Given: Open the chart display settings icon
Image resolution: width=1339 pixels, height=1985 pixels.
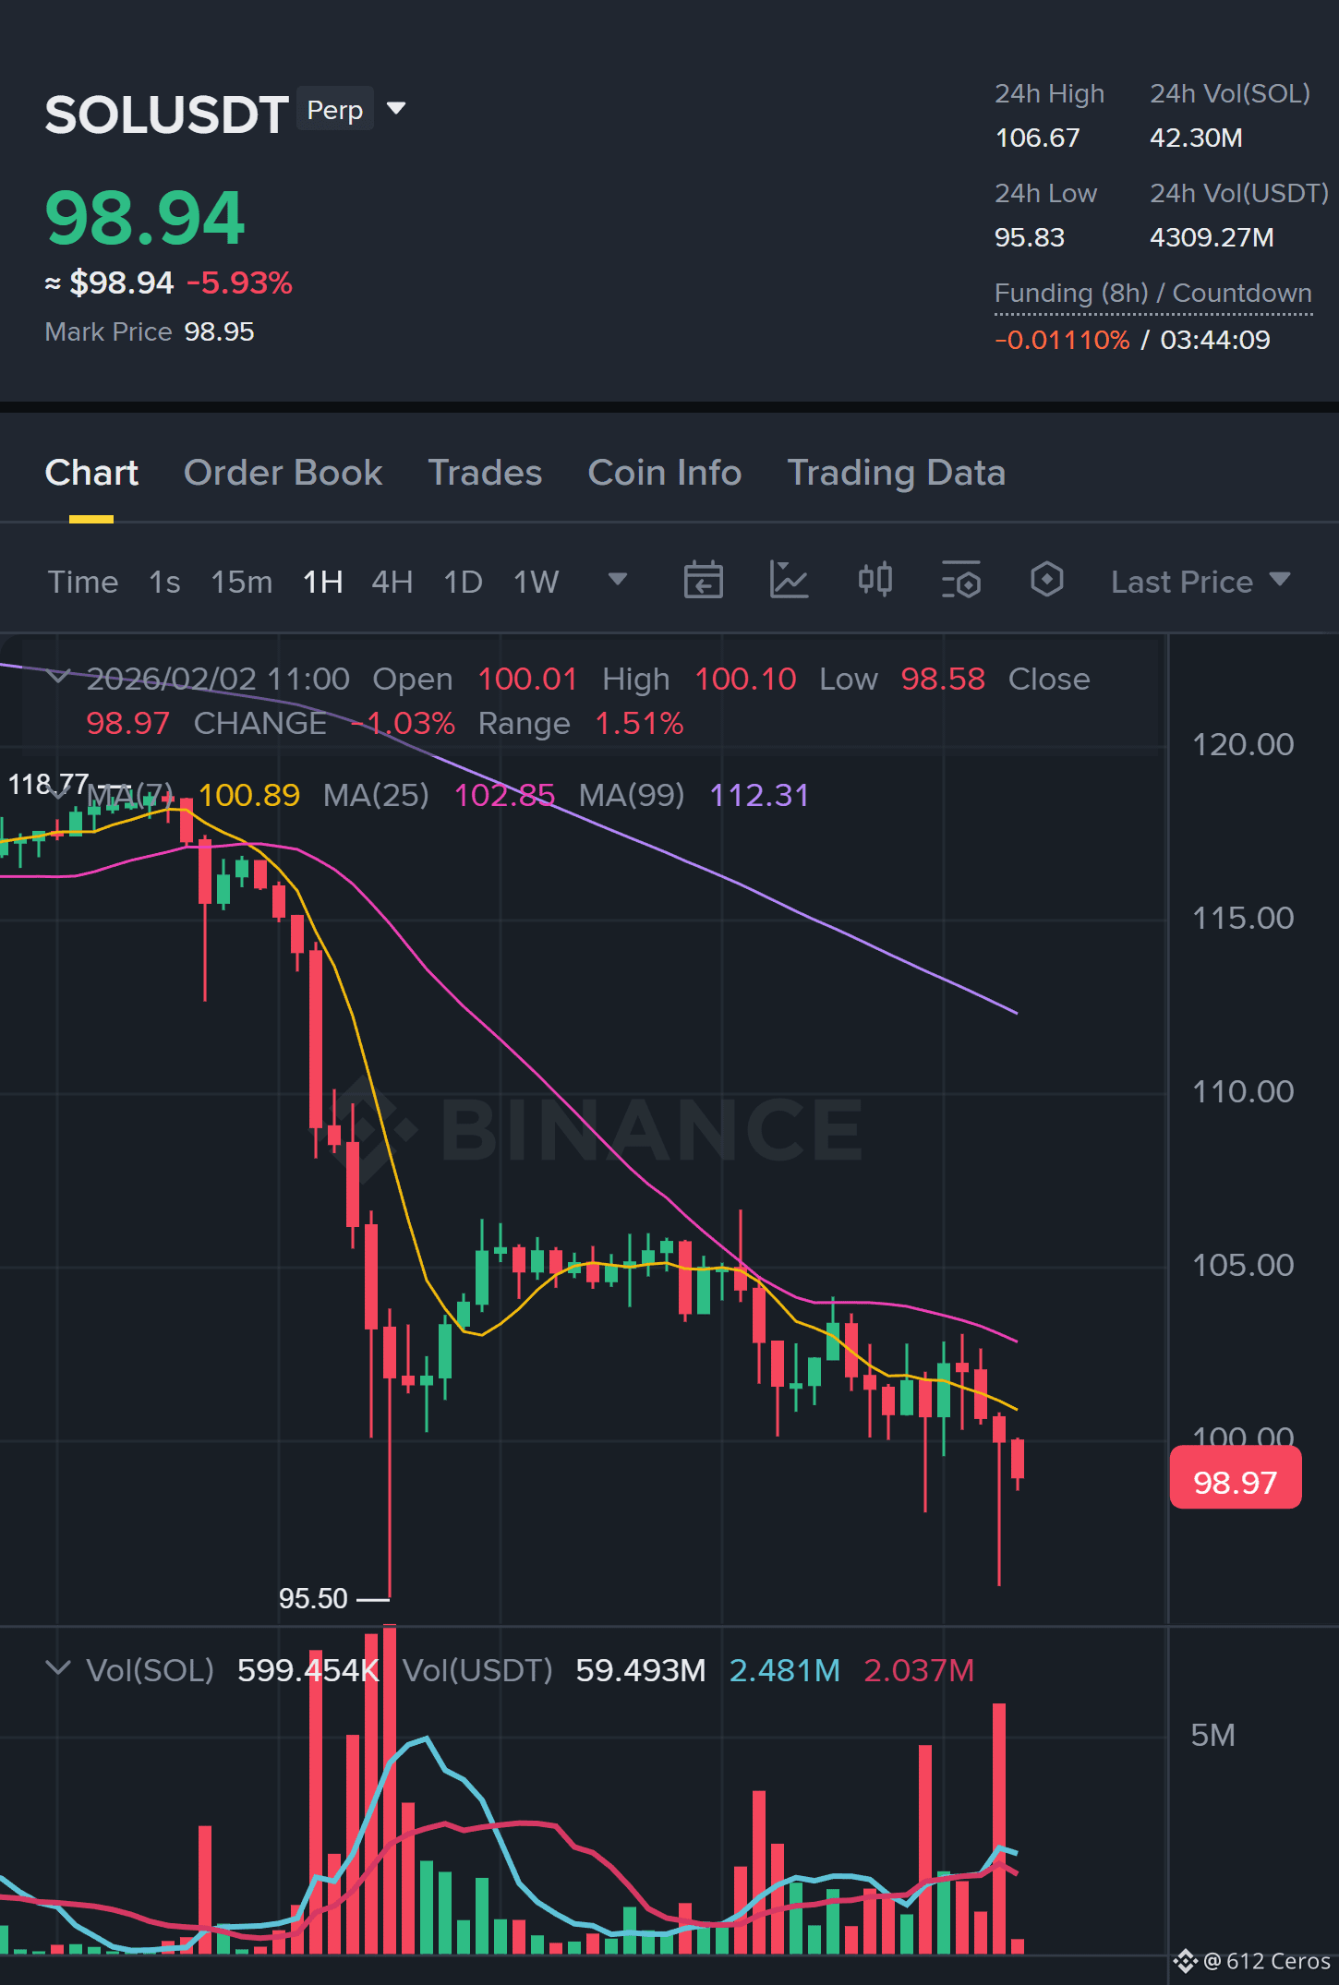Looking at the screenshot, I should coord(960,581).
